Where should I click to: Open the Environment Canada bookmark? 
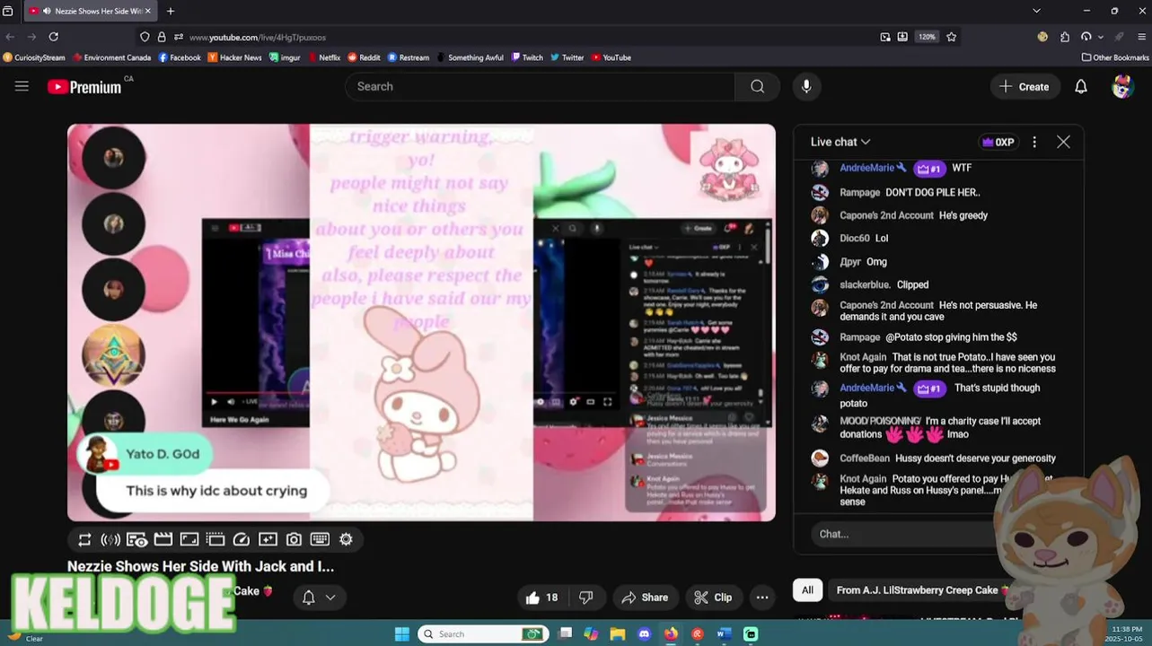(110, 57)
